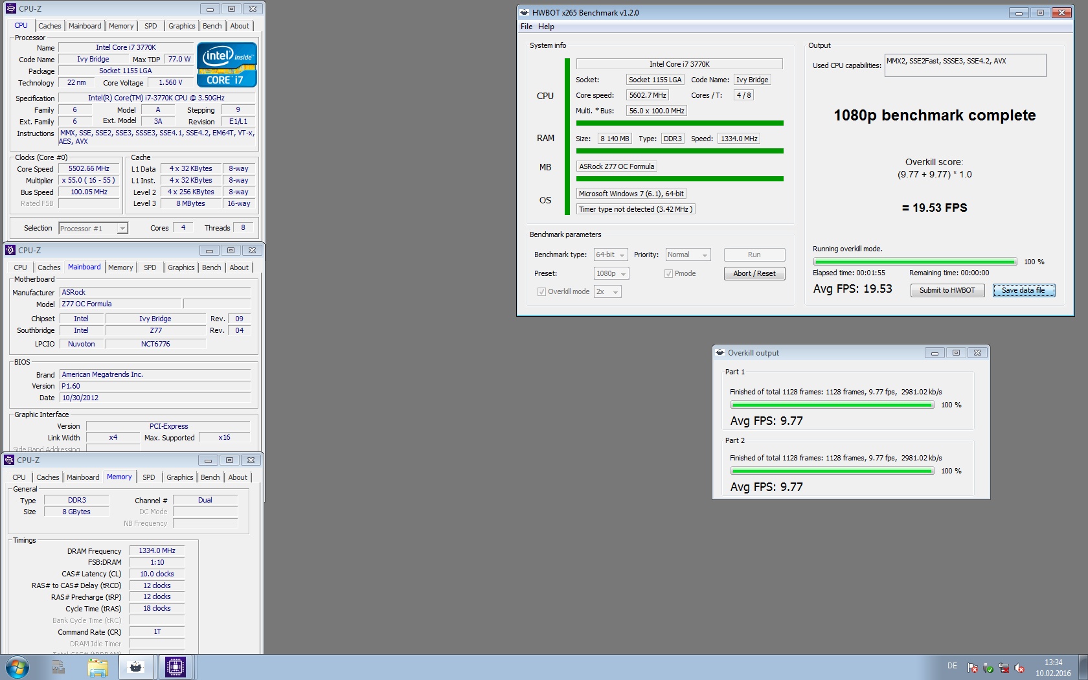The height and width of the screenshot is (680, 1088).
Task: Select CPU tab in Mainboard CPU-Z window
Action: [21, 267]
